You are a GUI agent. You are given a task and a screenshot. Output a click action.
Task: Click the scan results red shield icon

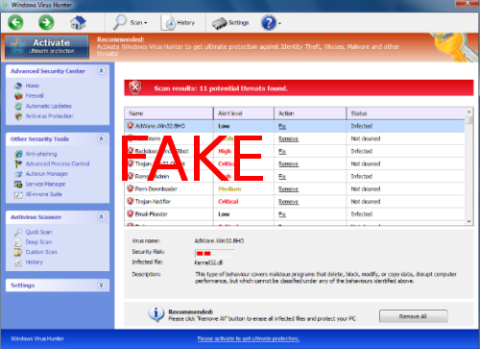[135, 87]
